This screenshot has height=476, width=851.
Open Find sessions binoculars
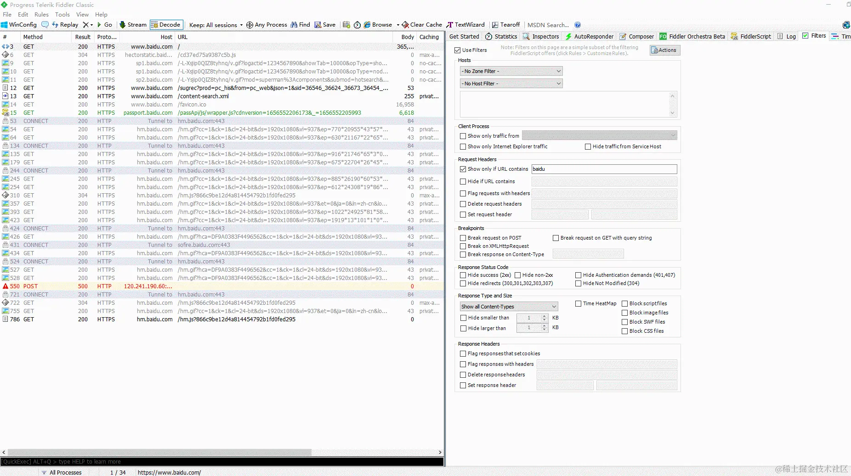point(301,25)
